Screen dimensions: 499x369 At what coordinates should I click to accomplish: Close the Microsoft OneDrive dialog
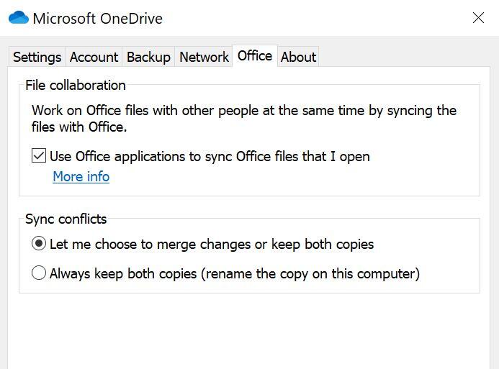[x=478, y=18]
